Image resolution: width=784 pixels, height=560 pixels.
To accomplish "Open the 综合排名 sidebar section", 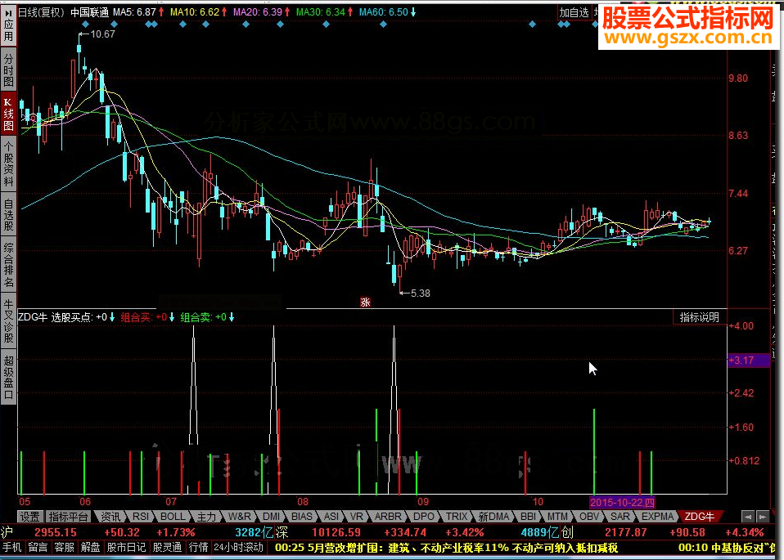I will 8,265.
